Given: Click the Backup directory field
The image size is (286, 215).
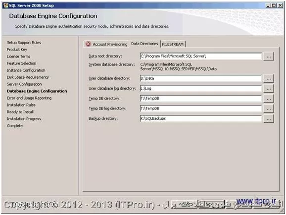Looking at the screenshot, I should (x=200, y=118).
